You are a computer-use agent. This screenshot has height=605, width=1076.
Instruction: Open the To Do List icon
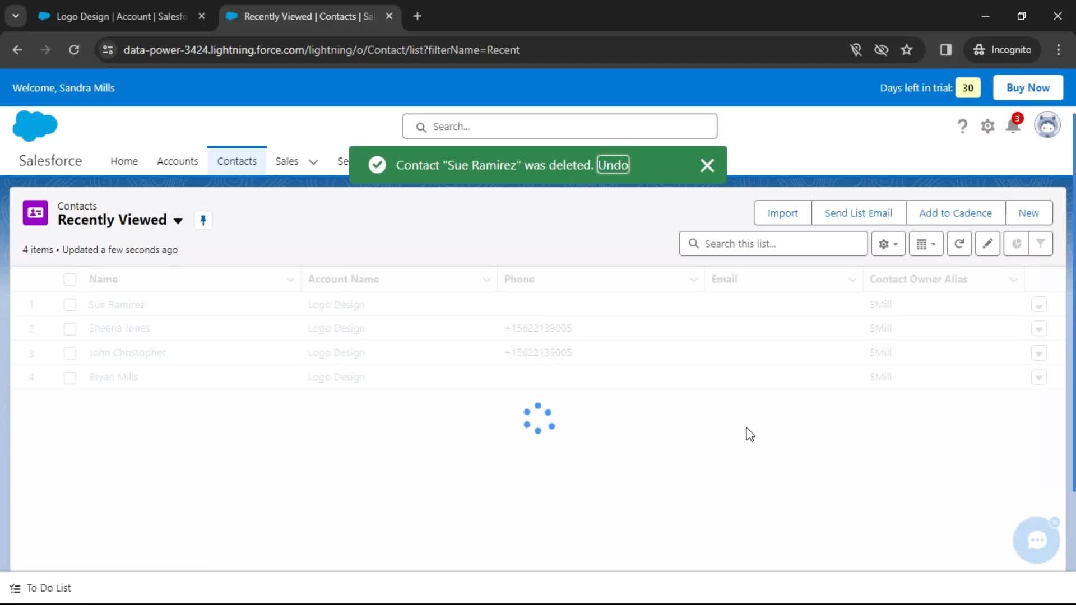15,588
